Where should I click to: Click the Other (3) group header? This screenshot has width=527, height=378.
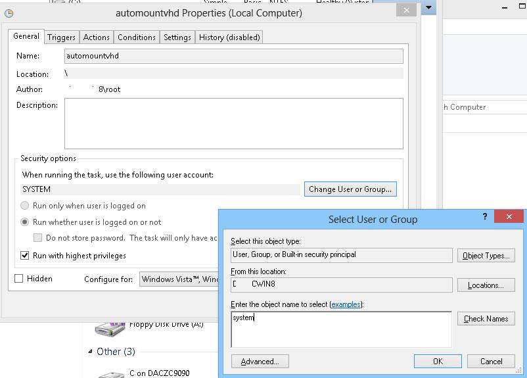[x=116, y=352]
